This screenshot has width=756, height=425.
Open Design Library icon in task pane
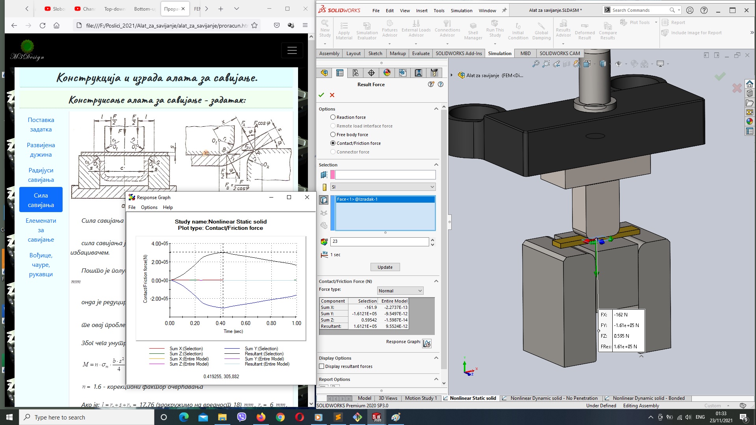point(750,93)
